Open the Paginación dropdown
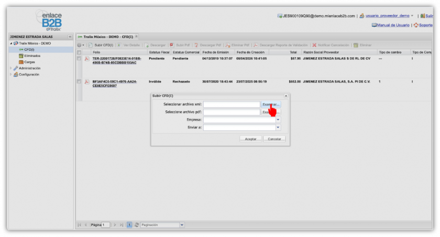The width and height of the screenshot is (440, 237). tap(182, 224)
